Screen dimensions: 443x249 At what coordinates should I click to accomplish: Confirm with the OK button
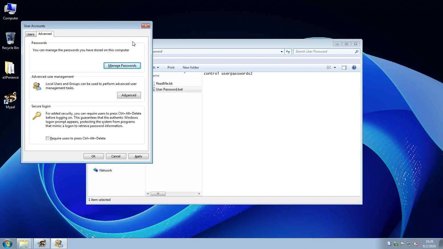point(94,156)
